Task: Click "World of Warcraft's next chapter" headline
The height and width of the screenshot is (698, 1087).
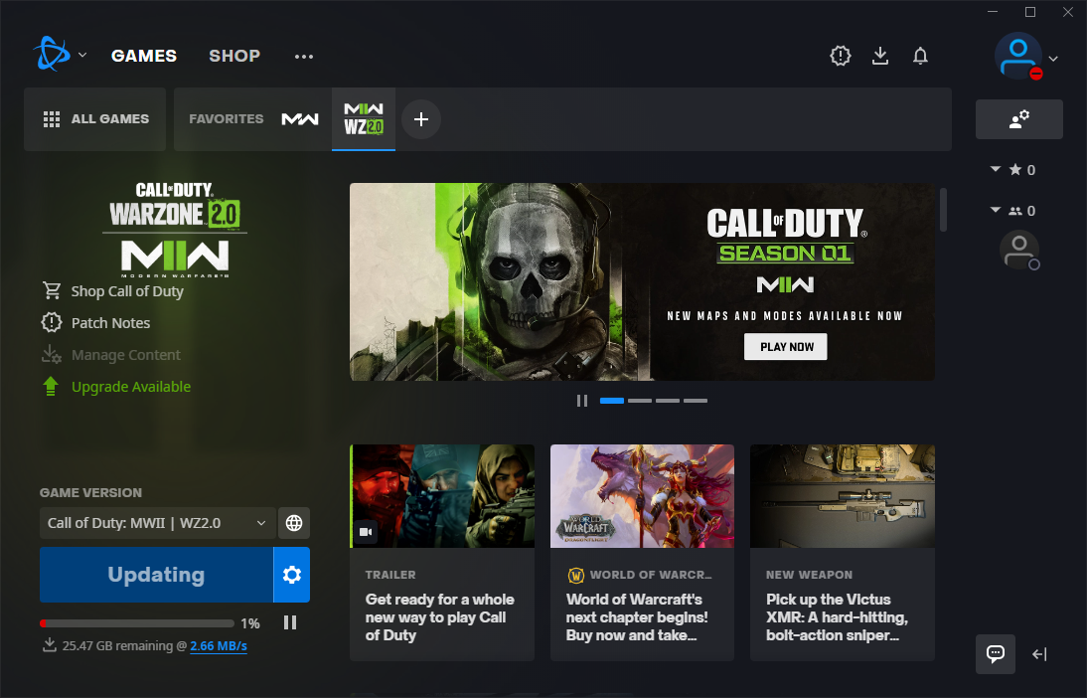Action: click(637, 617)
